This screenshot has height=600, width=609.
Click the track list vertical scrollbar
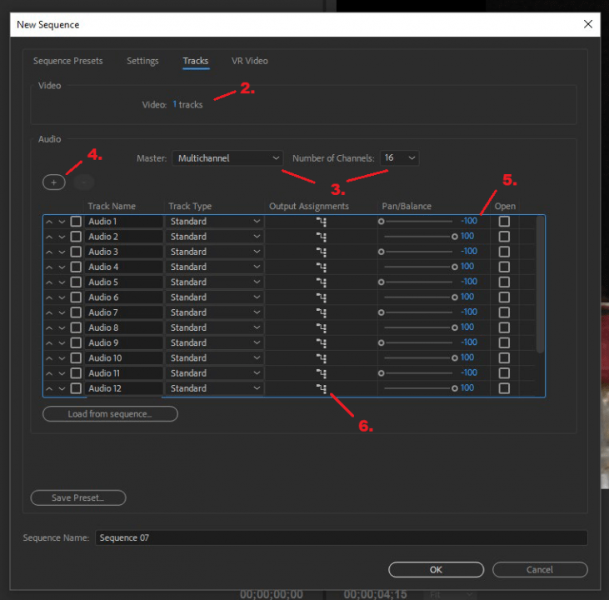pyautogui.click(x=540, y=284)
